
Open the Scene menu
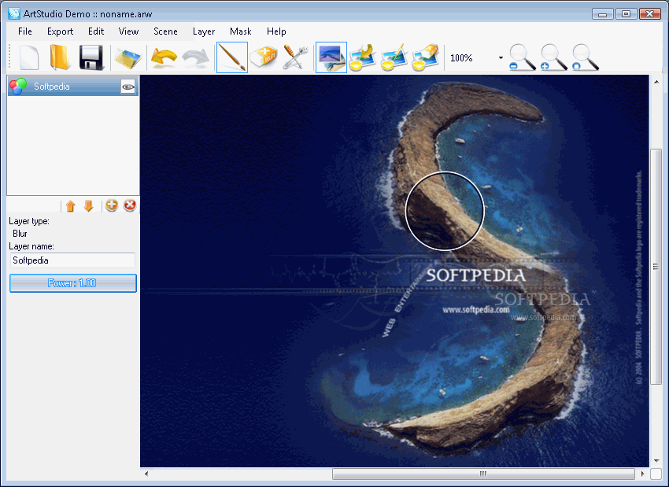click(x=165, y=31)
